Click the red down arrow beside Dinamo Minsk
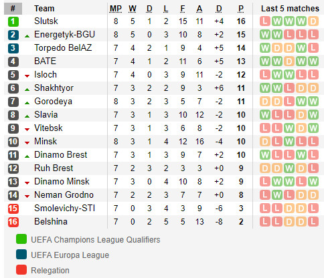Screen dimensions: 324x278 pos(27,183)
